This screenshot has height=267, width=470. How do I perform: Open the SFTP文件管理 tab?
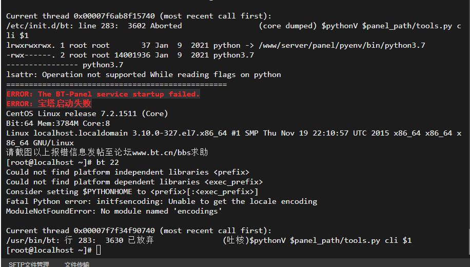(x=29, y=264)
